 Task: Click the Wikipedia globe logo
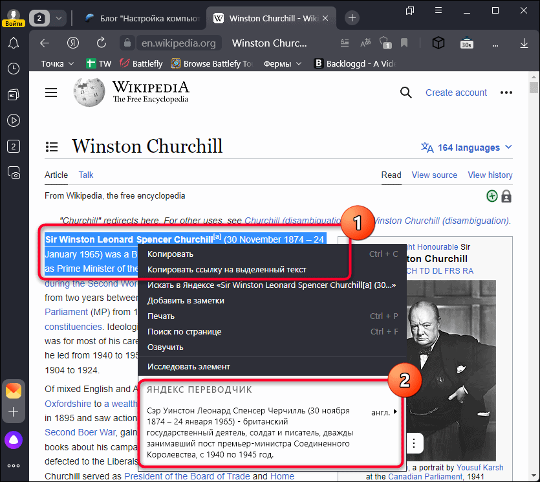89,93
